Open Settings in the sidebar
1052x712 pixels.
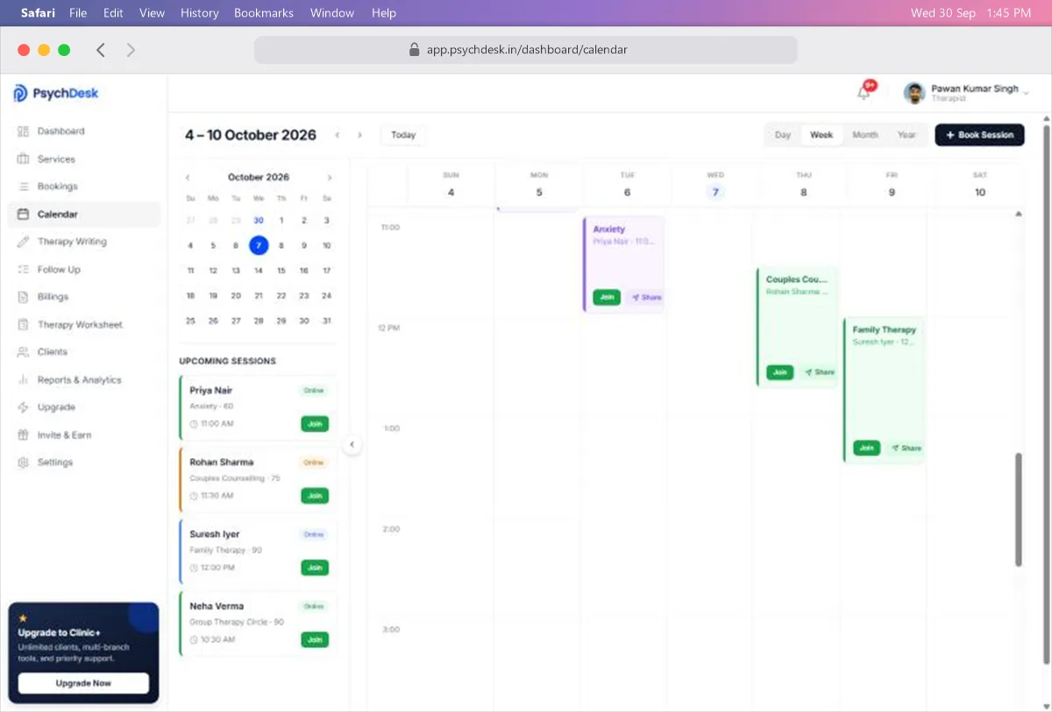click(x=46, y=462)
